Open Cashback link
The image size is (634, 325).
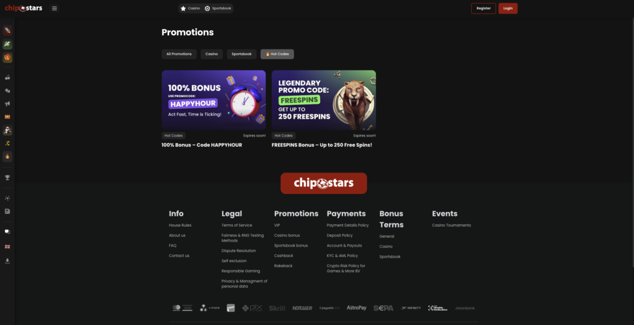284,256
